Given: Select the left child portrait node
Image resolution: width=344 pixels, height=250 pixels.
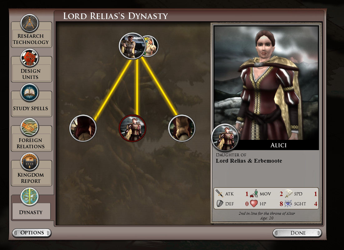Looking at the screenshot, I should coord(83,128).
